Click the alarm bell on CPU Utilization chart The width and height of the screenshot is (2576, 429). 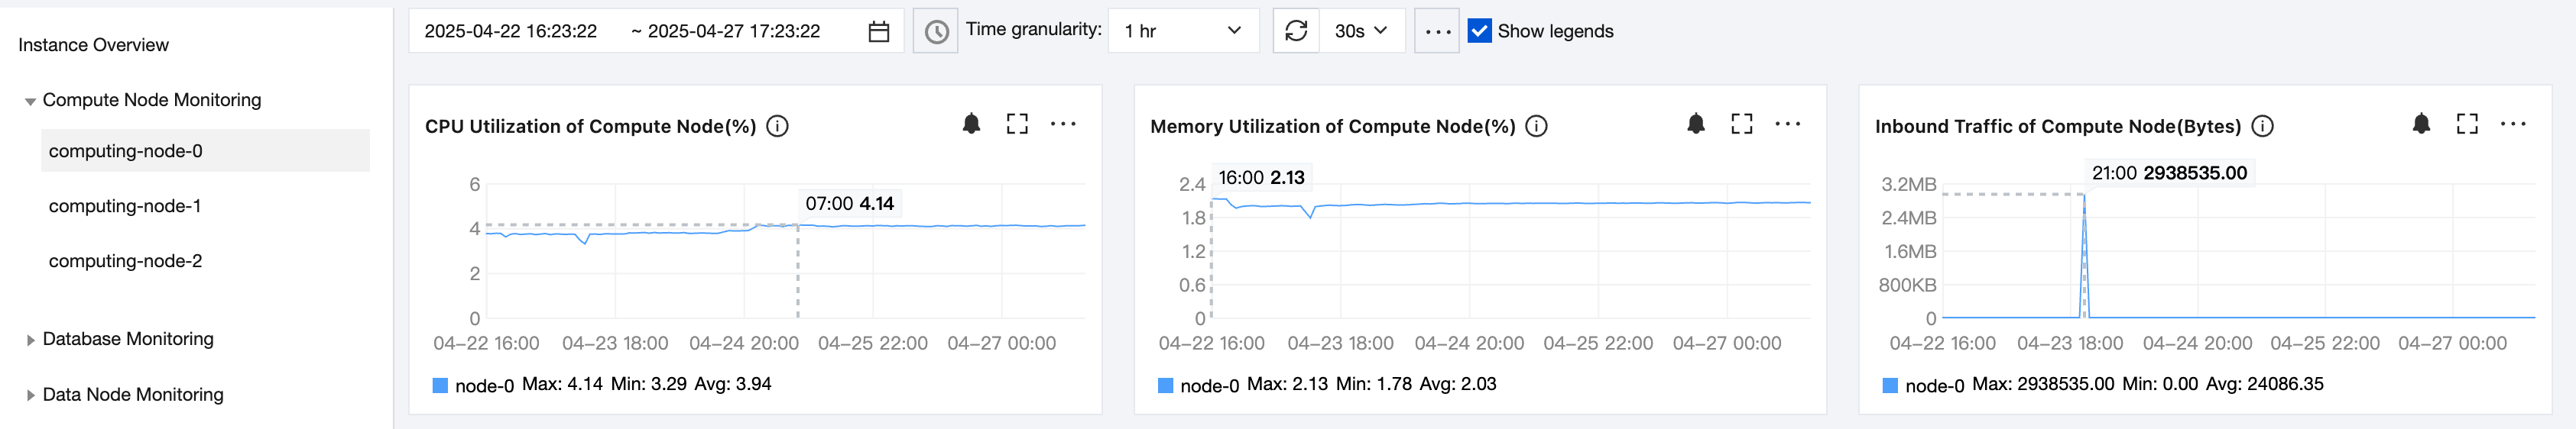coord(971,124)
